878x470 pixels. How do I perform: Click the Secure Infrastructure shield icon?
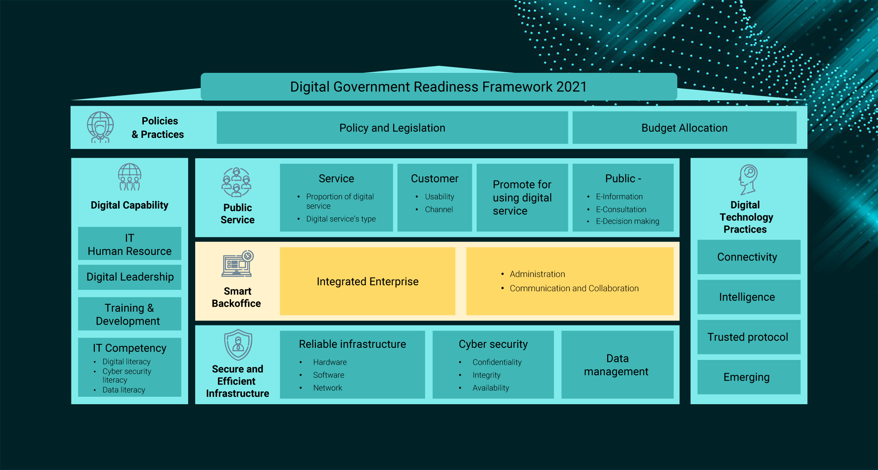point(238,345)
